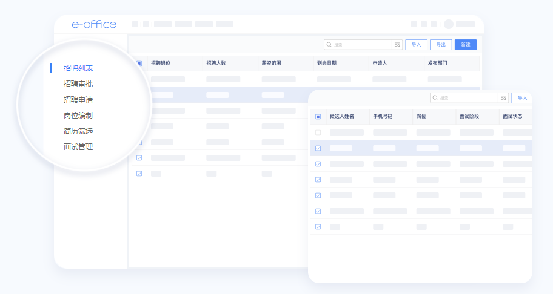This screenshot has height=294, width=553.
Task: Open 岗位编制 in the sidebar
Action: [78, 116]
